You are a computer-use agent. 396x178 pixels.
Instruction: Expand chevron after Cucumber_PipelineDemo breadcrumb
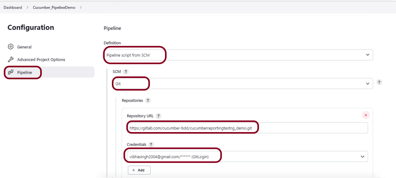(81, 8)
